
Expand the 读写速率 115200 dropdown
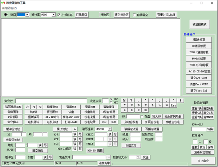[x=109, y=129]
